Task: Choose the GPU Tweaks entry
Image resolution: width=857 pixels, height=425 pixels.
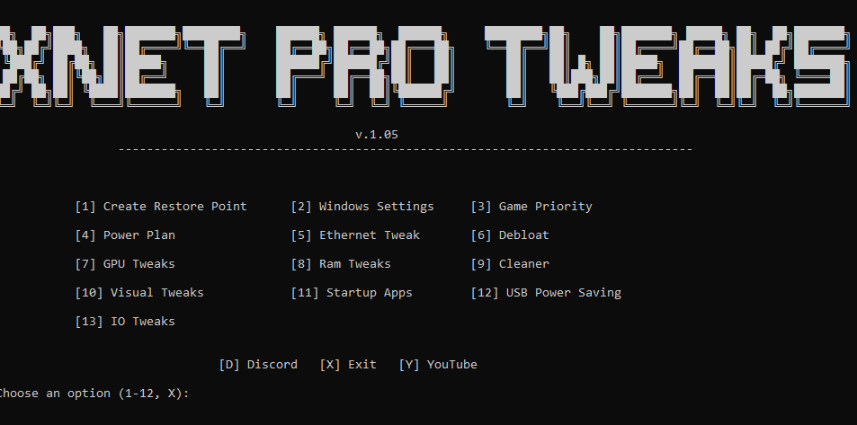Action: coord(125,264)
